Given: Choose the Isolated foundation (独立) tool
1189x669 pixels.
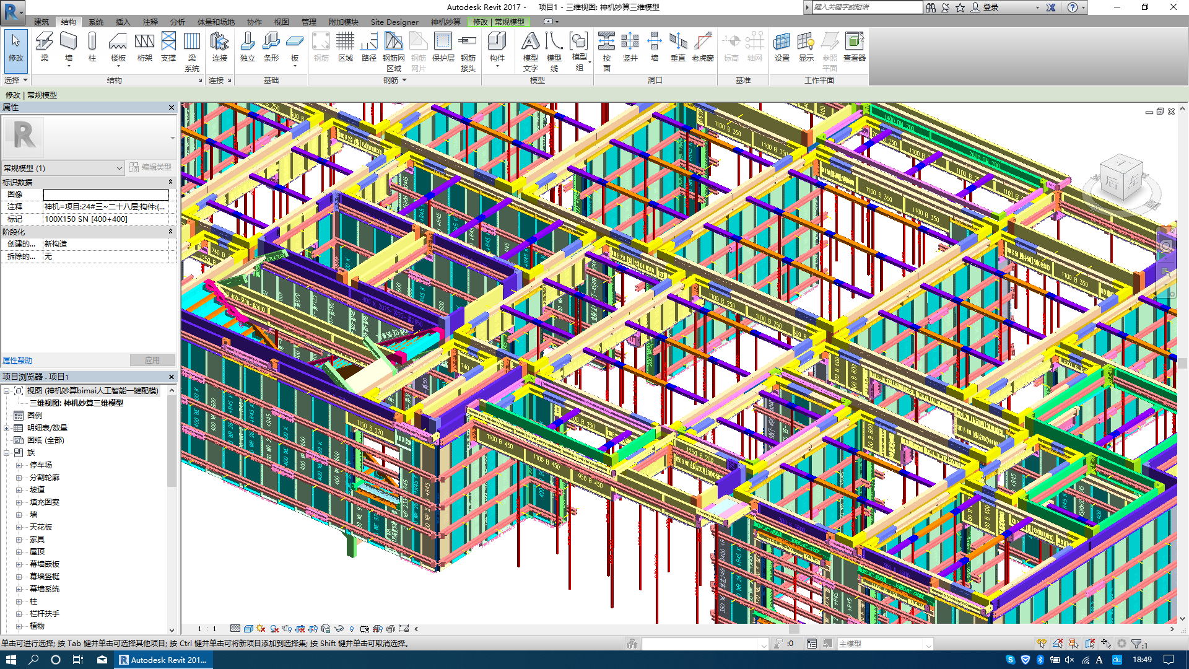Looking at the screenshot, I should point(247,47).
